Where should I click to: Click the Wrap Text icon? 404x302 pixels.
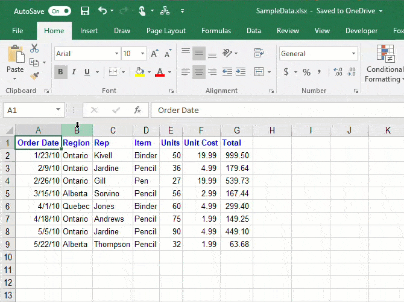point(259,54)
